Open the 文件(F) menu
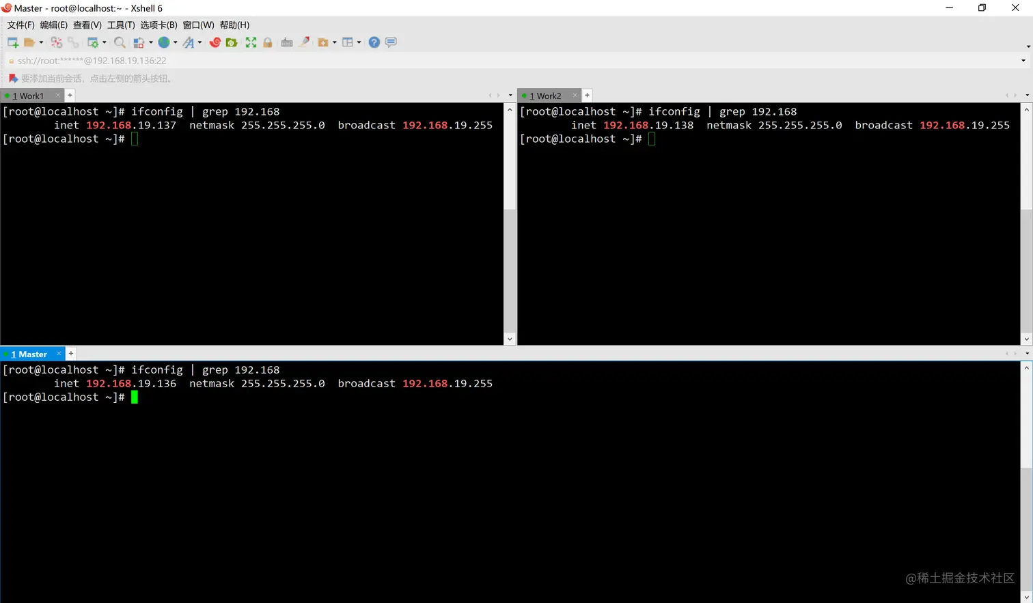This screenshot has height=603, width=1033. (x=20, y=25)
